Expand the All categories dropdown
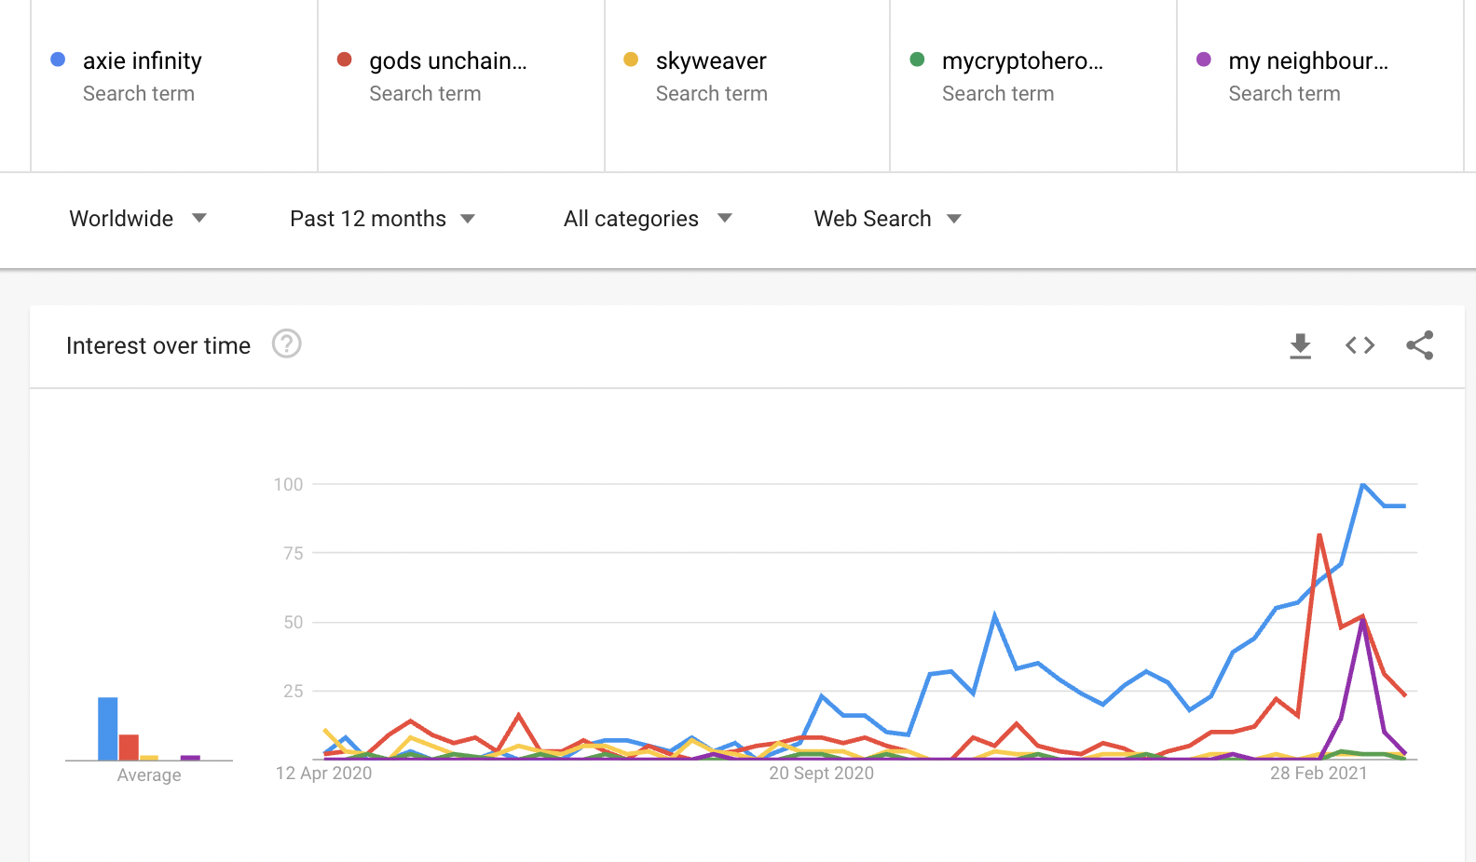1476x862 pixels. click(648, 219)
